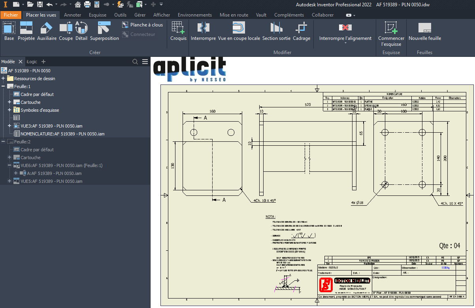Select NOMENCLATURE item in model tree
The width and height of the screenshot is (475, 308).
pos(62,134)
